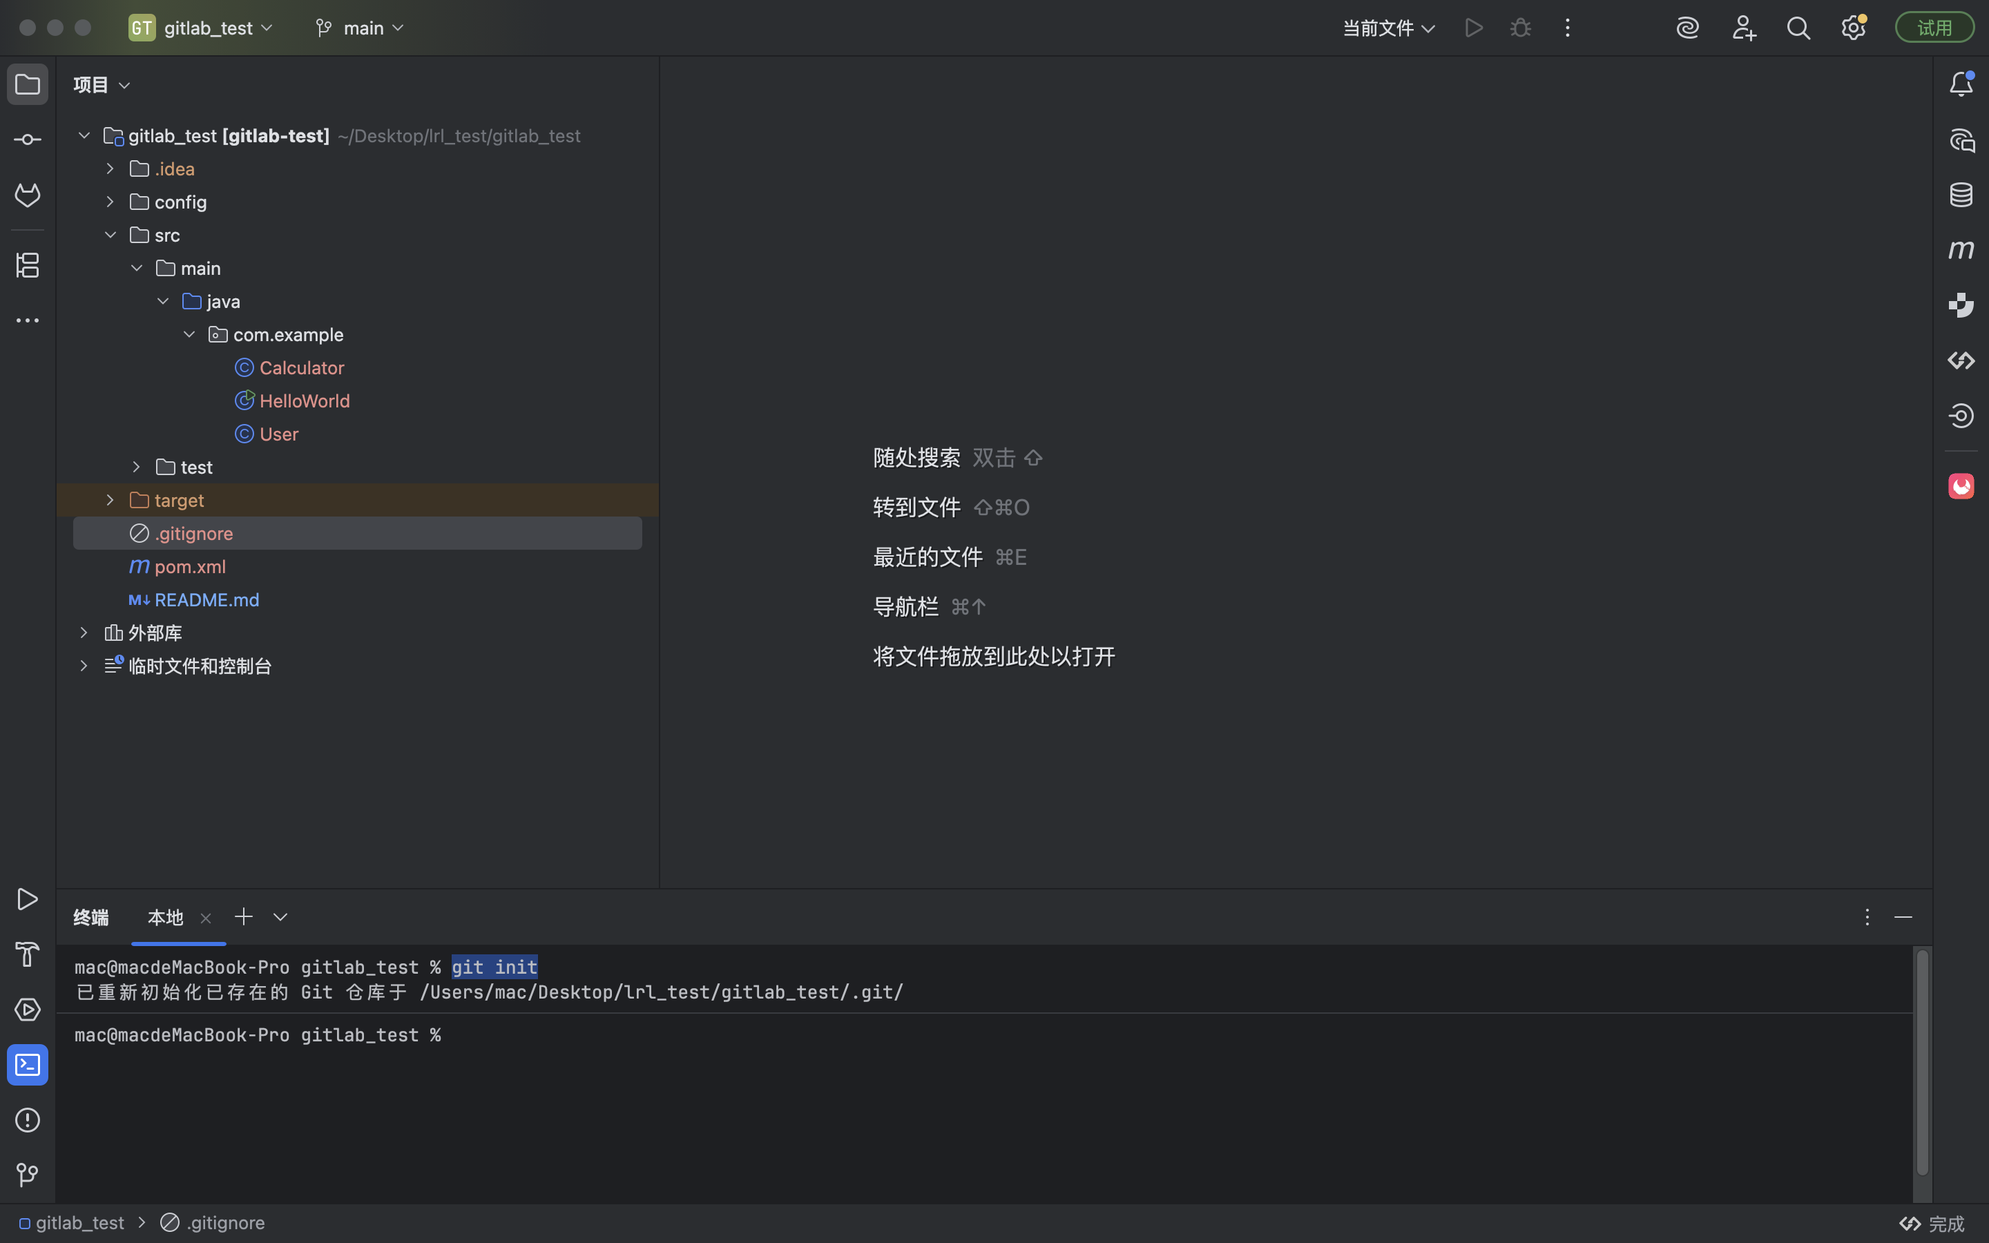Click the 试用 button
Viewport: 1989px width, 1243px height.
pos(1934,26)
